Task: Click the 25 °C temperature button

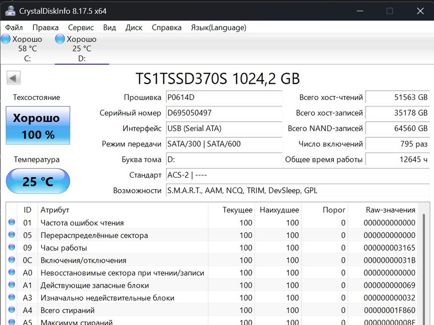Action: (38, 181)
